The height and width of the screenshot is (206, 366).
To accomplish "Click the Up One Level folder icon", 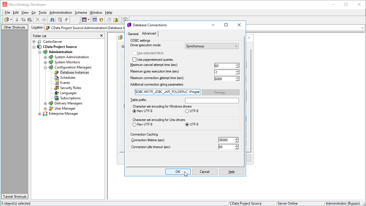I will [x=116, y=19].
